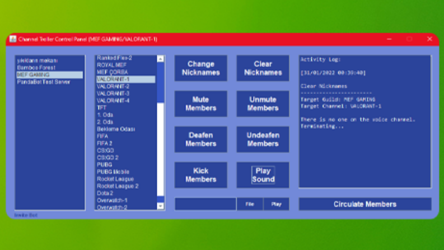This screenshot has height=250, width=444.
Task: Click the Play Sound button
Action: [263, 175]
